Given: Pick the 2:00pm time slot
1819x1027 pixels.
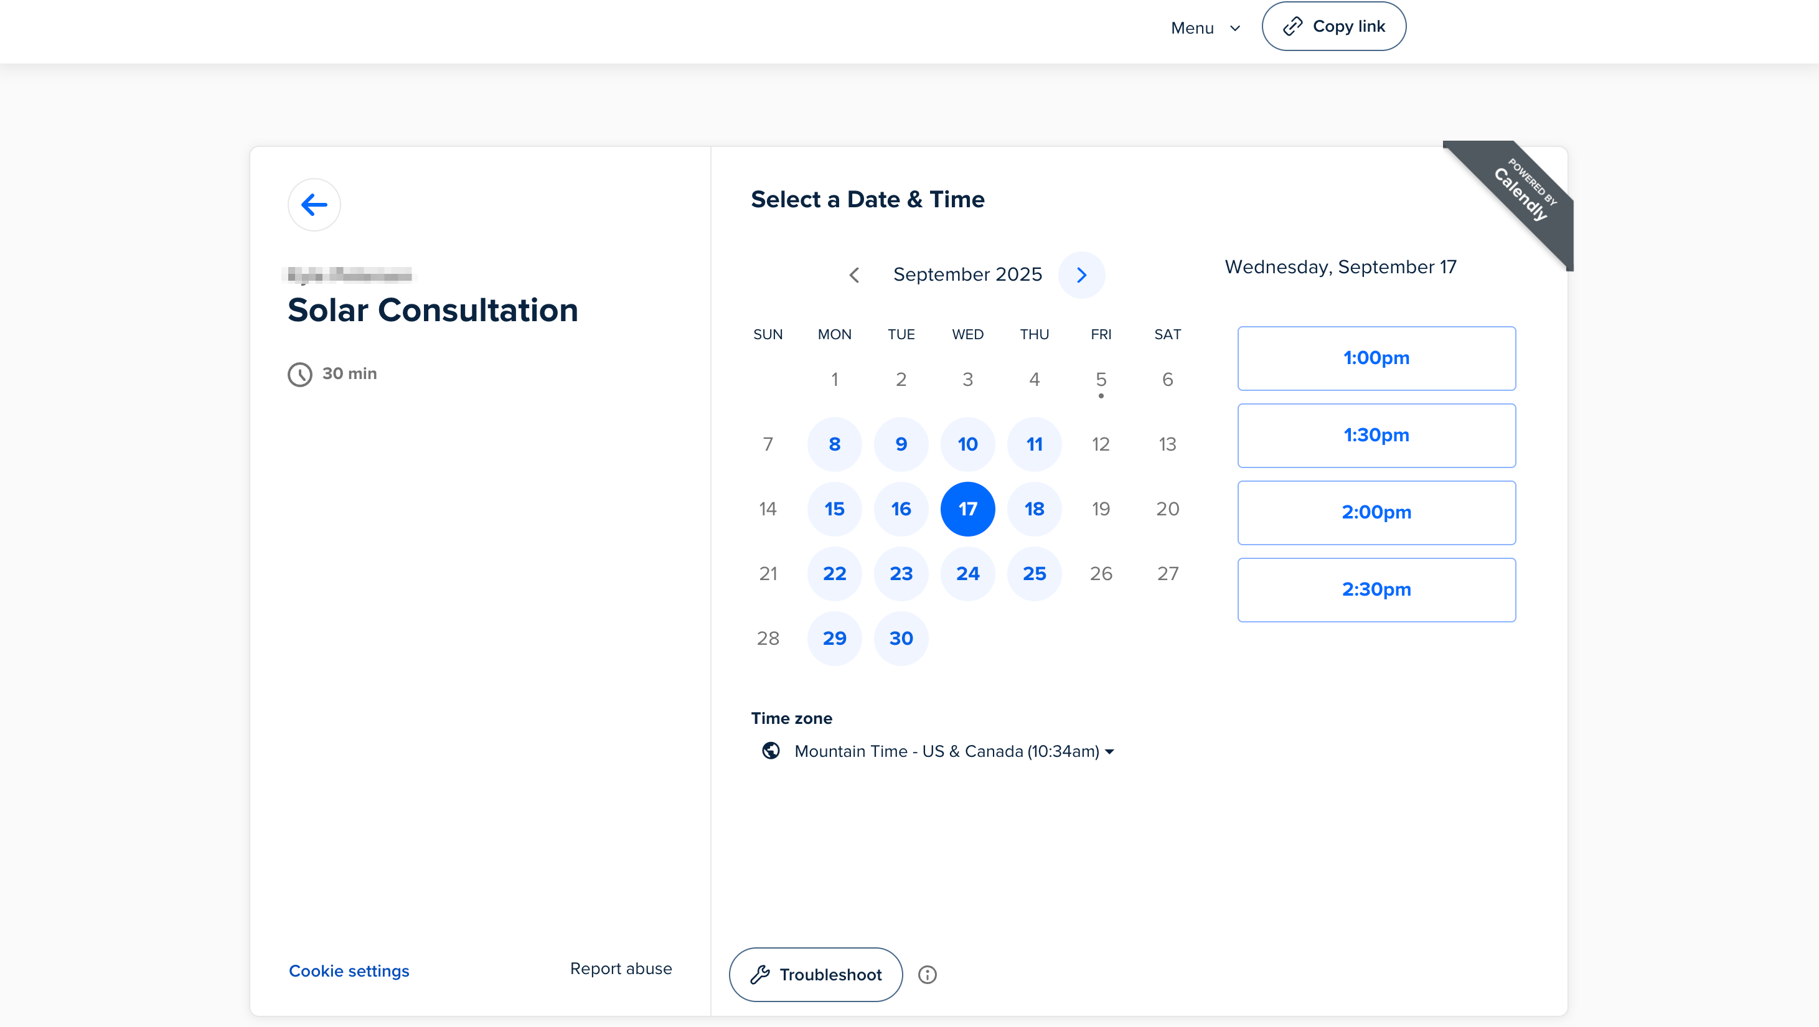Looking at the screenshot, I should (x=1376, y=512).
